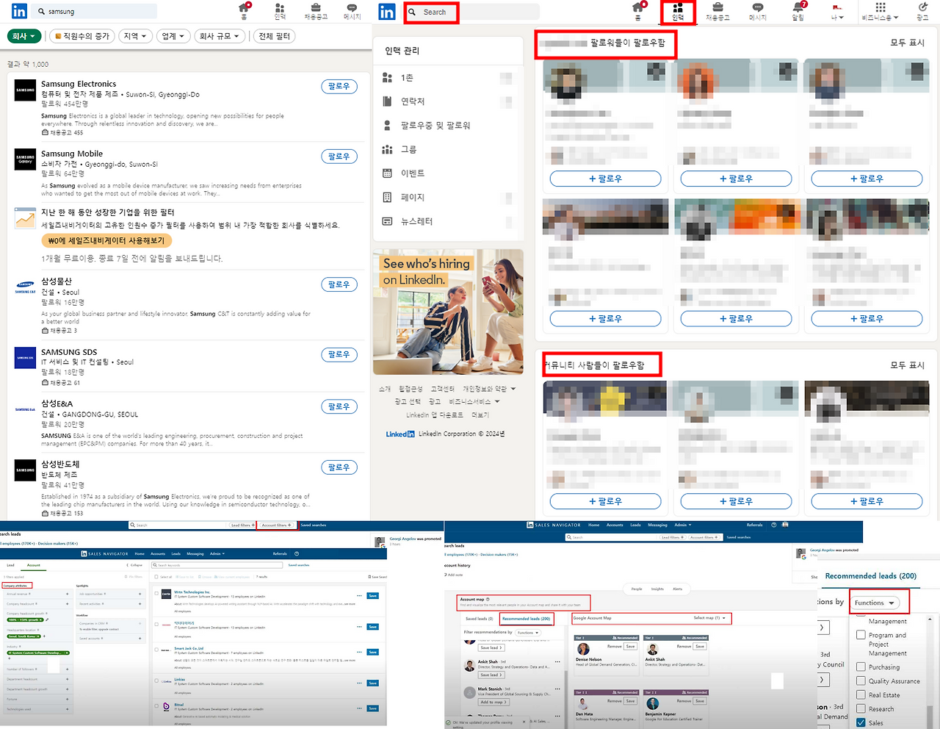
Task: Open the more options ellipsis for Ankit Shah lead
Action: [558, 661]
